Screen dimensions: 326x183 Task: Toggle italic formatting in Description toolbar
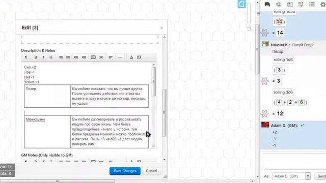(x=43, y=57)
